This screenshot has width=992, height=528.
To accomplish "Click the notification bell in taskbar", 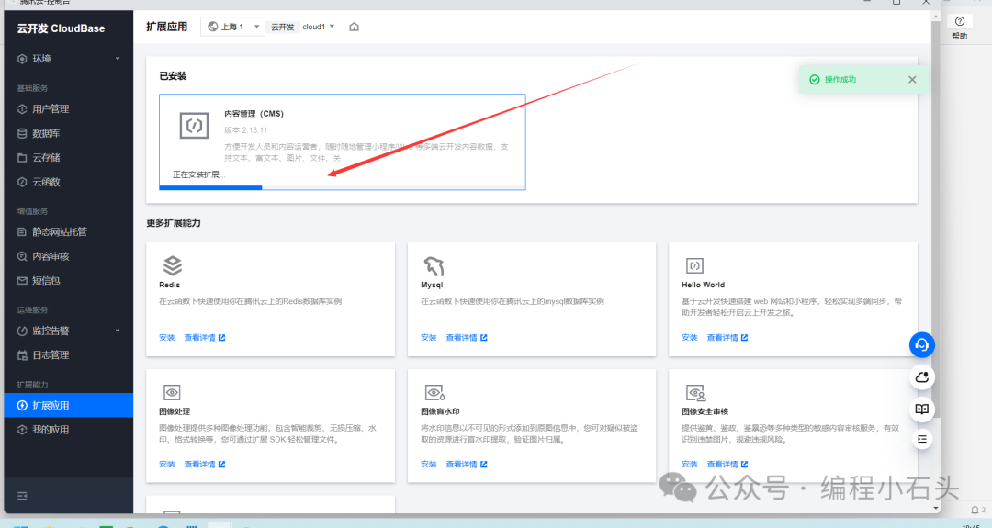I will coord(975,510).
